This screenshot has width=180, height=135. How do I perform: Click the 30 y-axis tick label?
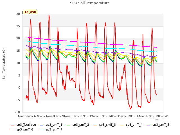click(x=18, y=14)
